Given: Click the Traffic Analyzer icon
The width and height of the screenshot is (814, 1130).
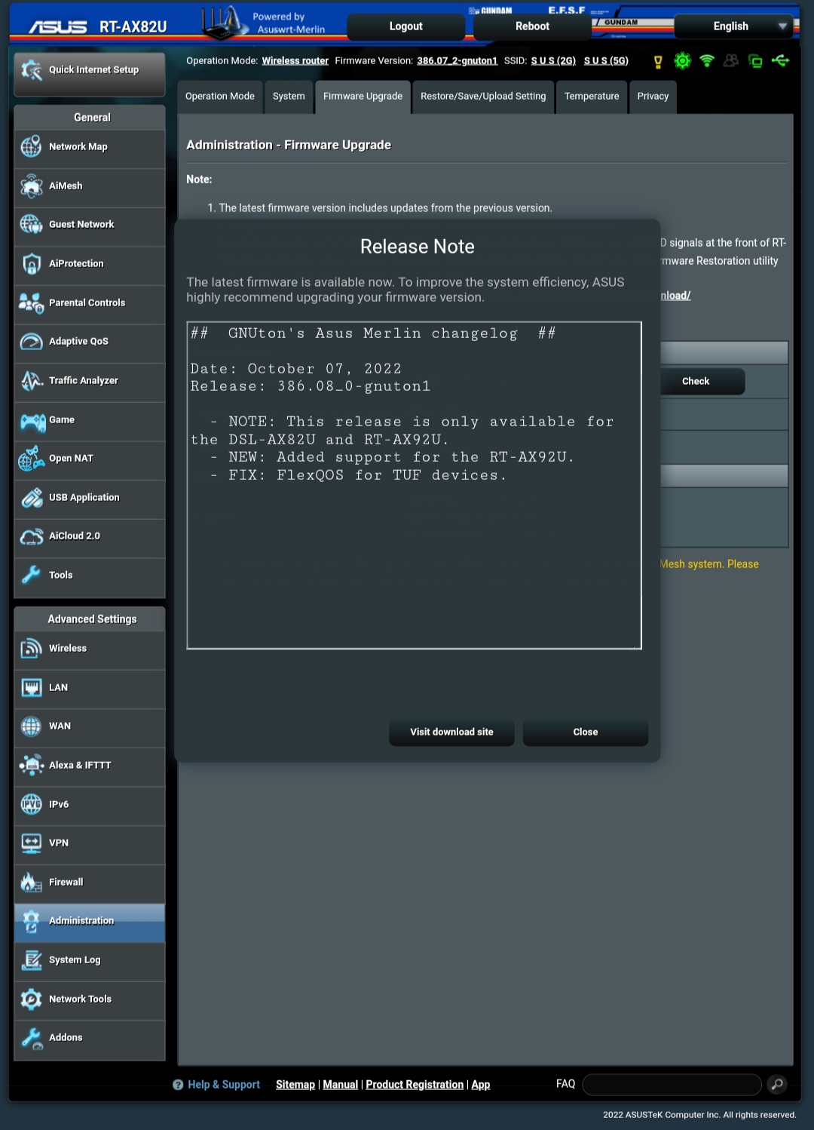Looking at the screenshot, I should tap(31, 381).
